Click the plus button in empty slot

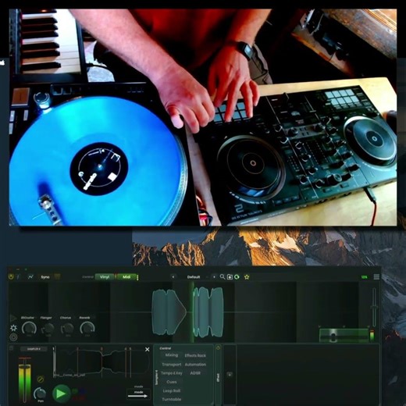click(x=230, y=375)
